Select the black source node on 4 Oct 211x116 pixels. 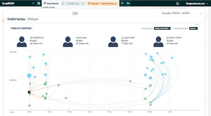pyautogui.click(x=29, y=92)
